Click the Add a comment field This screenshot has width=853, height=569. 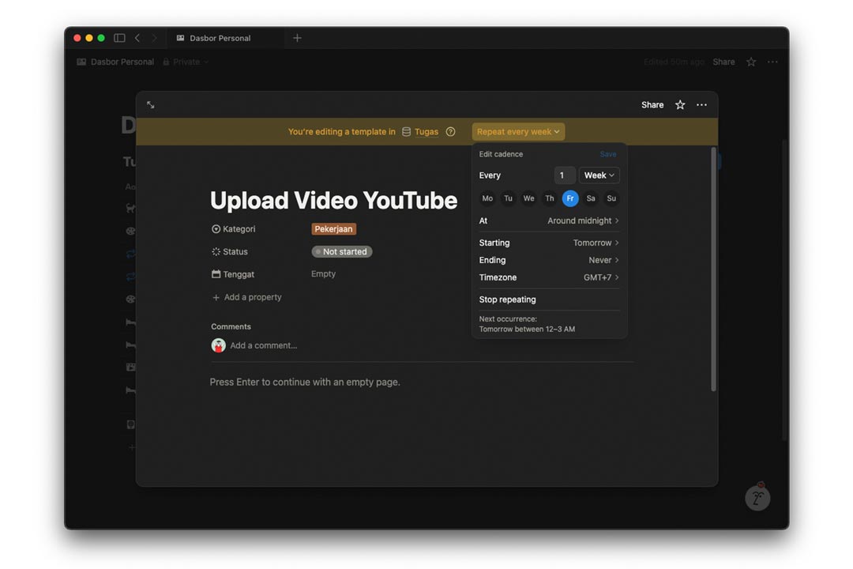tap(263, 345)
